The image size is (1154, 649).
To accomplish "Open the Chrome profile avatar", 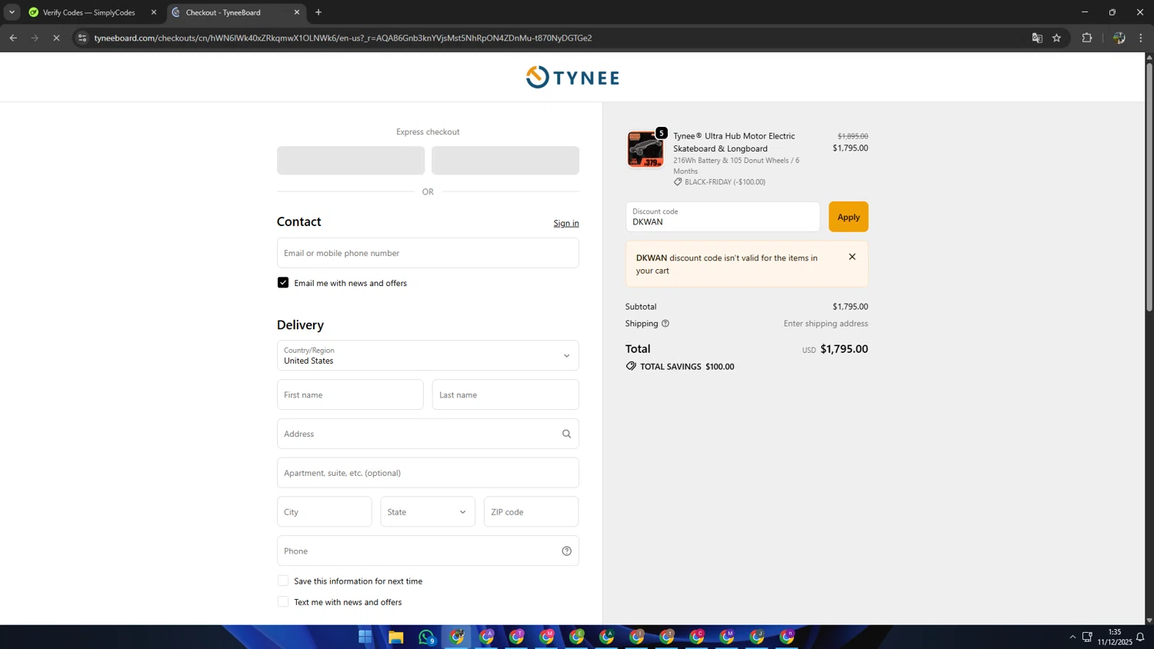I will coord(1119,38).
